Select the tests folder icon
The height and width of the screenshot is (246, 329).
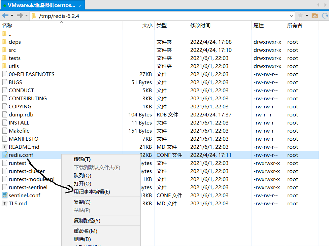coord(4,58)
